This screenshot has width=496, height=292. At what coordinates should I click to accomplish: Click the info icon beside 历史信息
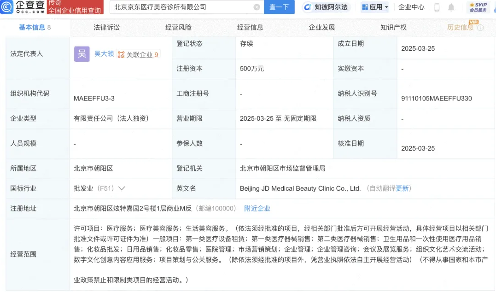pos(480,28)
